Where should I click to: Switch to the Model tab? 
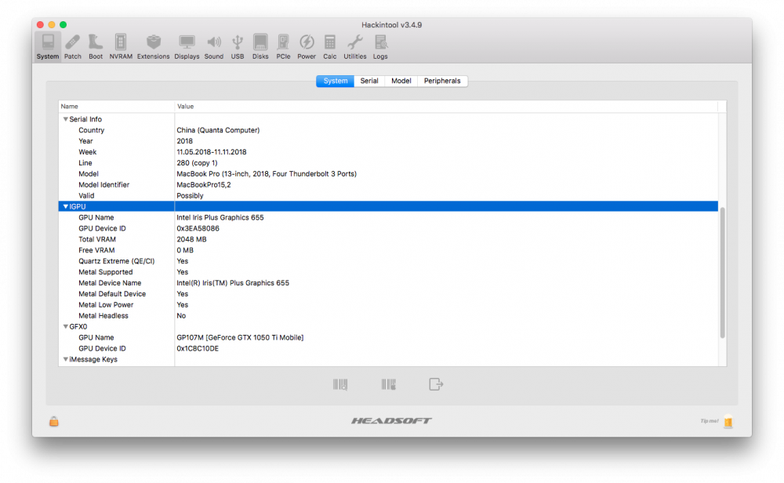click(401, 81)
